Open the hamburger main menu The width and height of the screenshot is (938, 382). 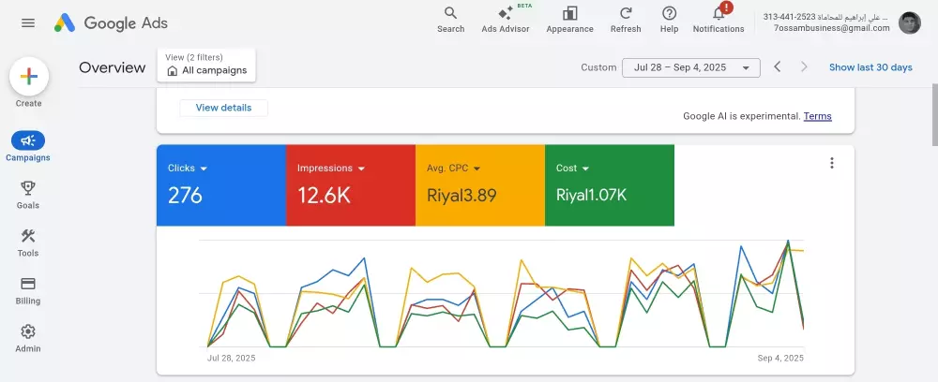(x=28, y=22)
